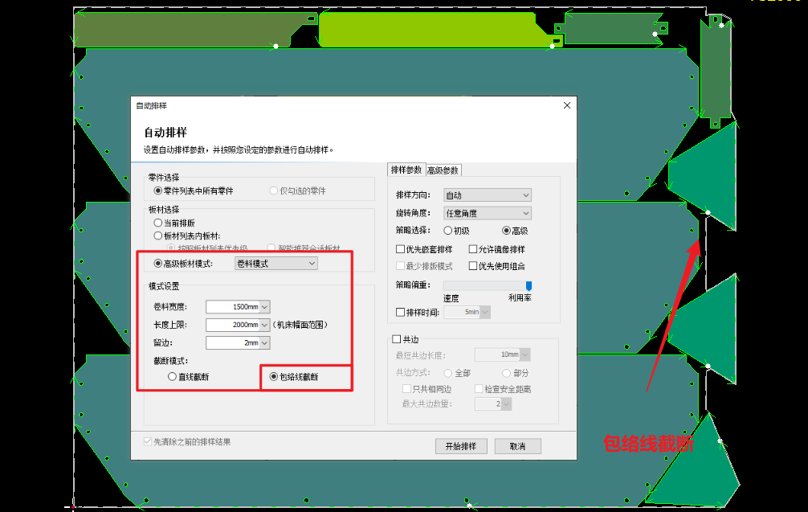Switch to the 高级参数 tab

pos(443,170)
